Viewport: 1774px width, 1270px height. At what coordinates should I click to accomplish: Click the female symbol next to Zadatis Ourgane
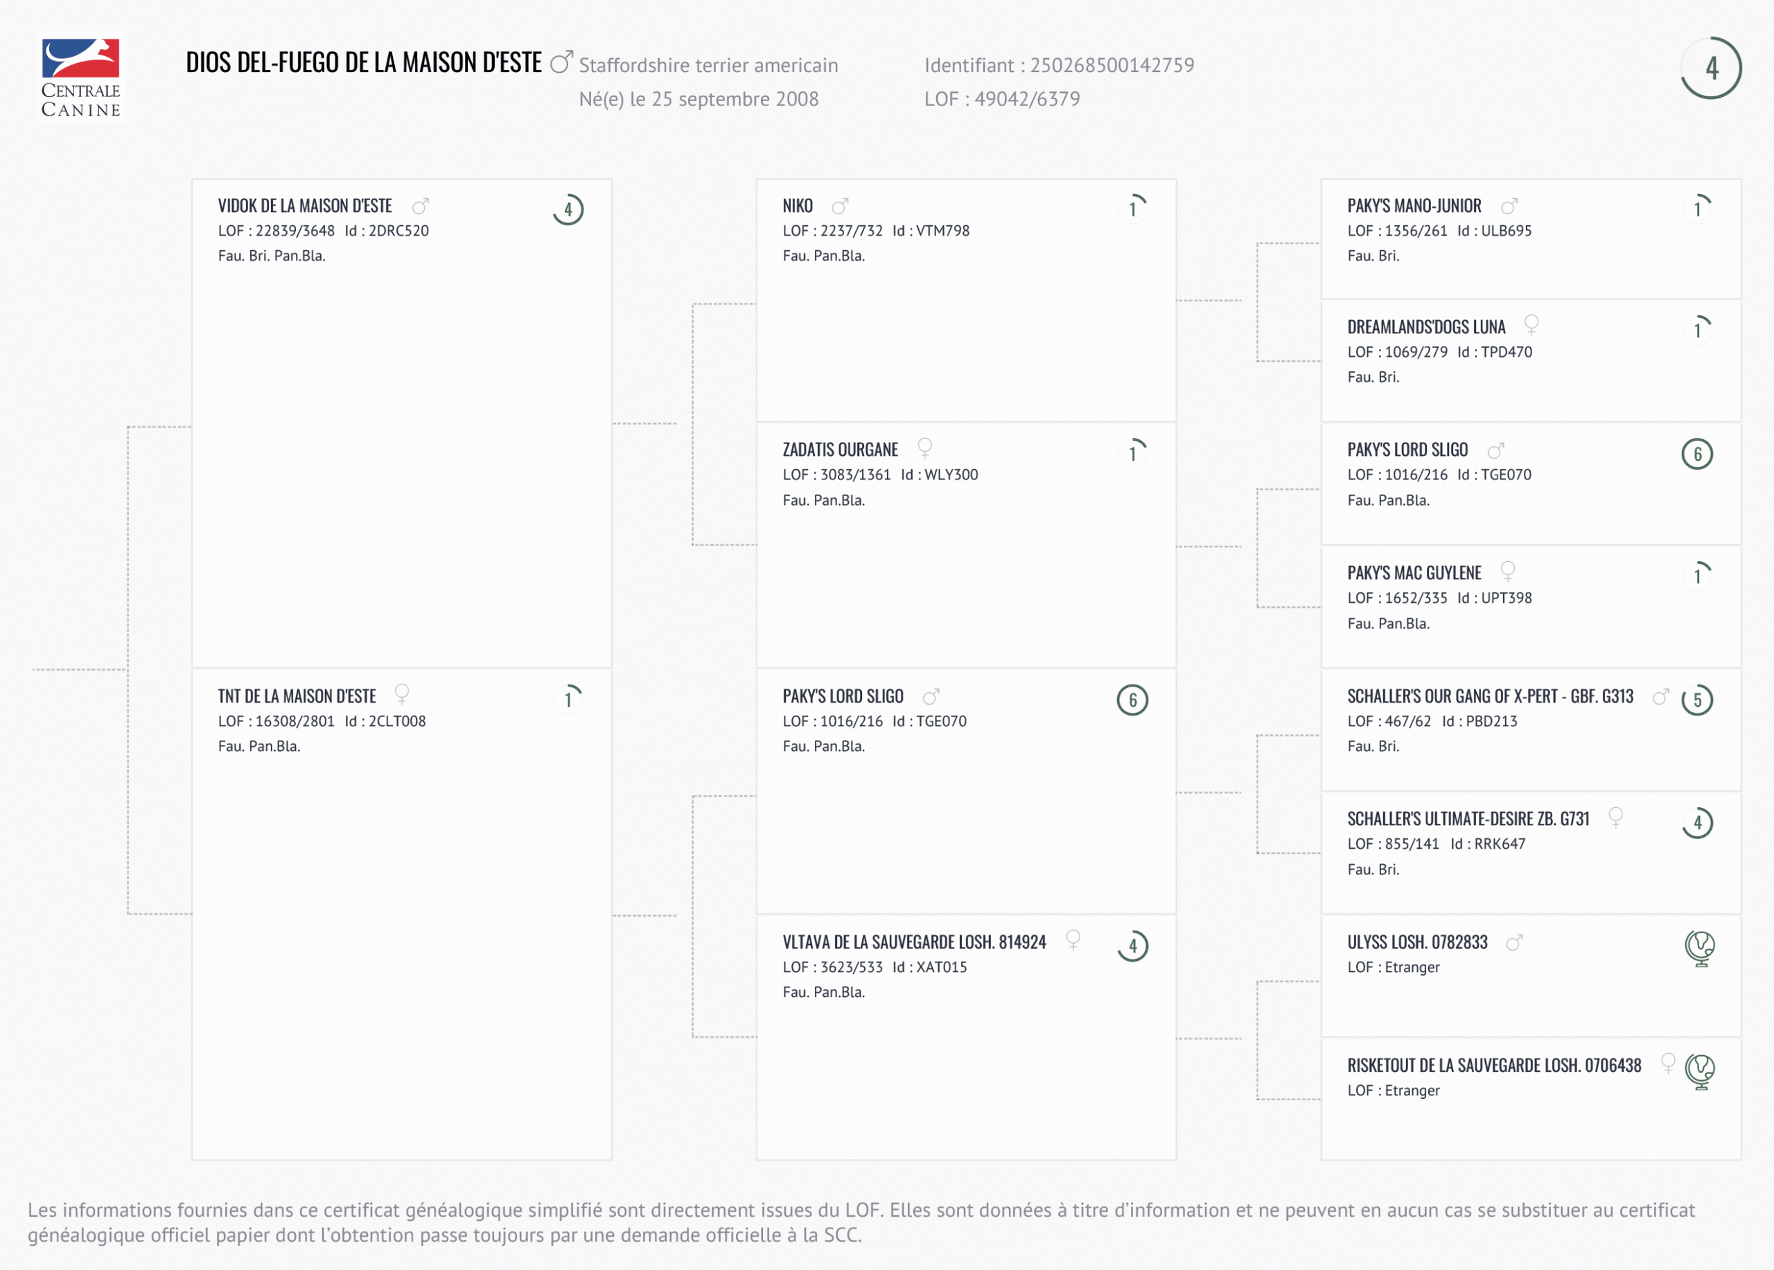tap(924, 448)
